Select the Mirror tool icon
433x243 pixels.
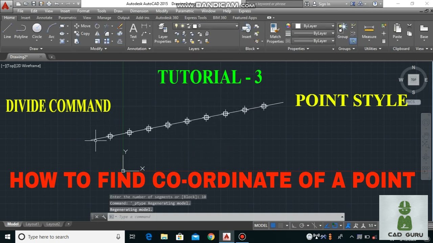pos(97,33)
